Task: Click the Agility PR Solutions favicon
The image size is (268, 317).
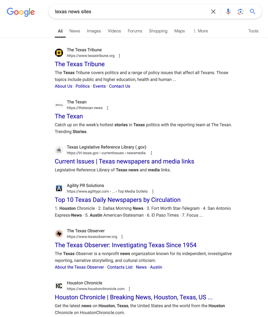Action: pyautogui.click(x=59, y=188)
